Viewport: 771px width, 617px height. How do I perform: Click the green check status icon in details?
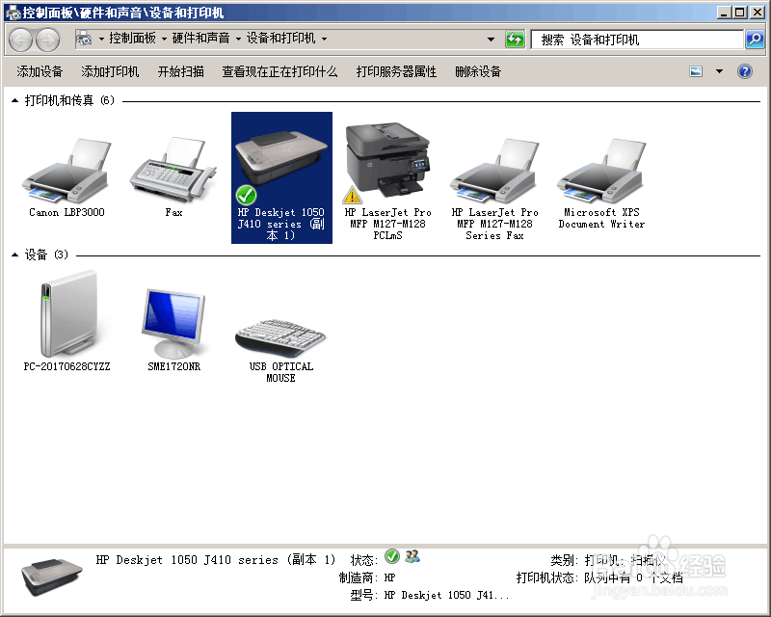tap(392, 556)
